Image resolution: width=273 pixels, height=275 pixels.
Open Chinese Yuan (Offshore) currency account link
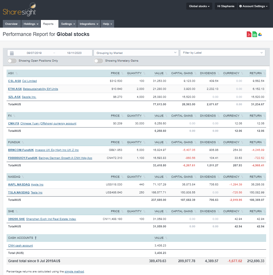[48, 124]
